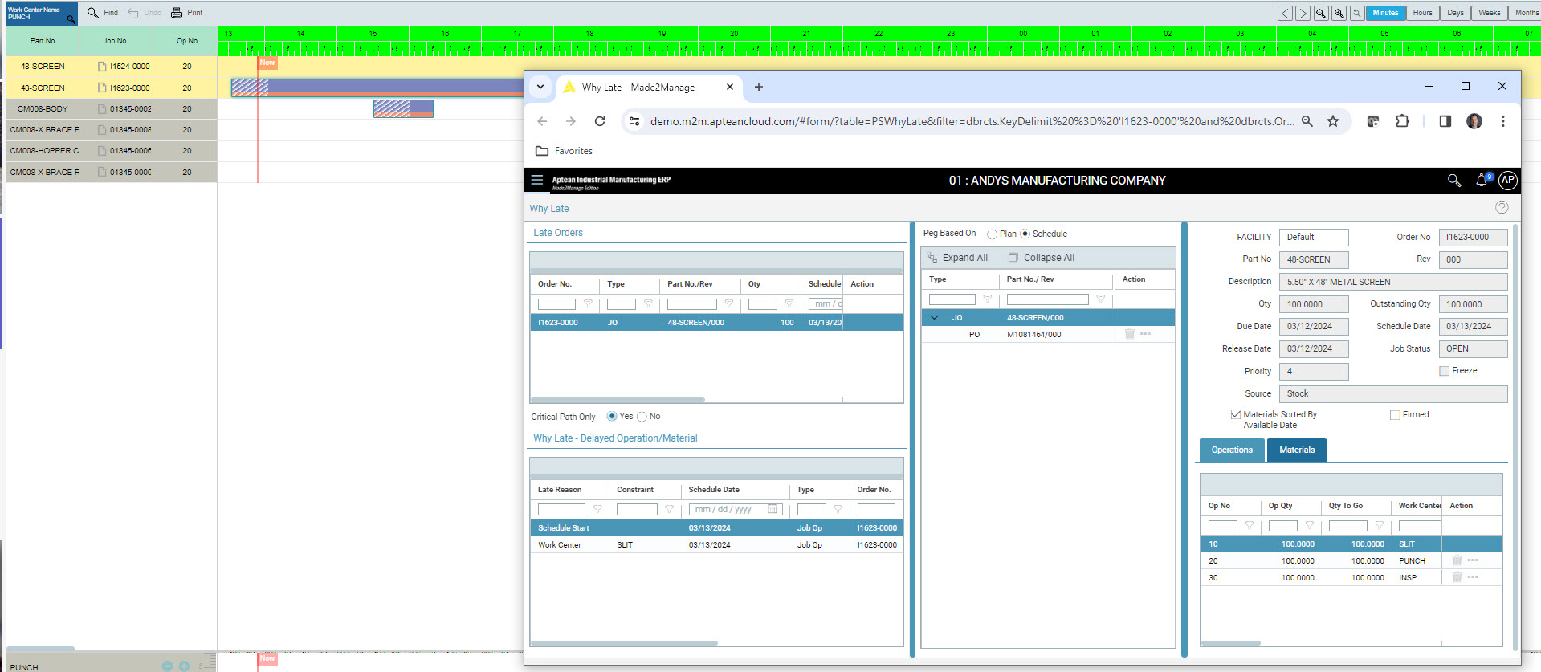This screenshot has width=1541, height=672.
Task: Open the notifications bell
Action: click(1482, 181)
